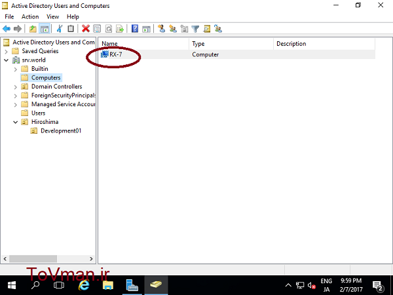This screenshot has height=295, width=393.
Task: Collapse the srv.world domain node
Action: (x=7, y=60)
